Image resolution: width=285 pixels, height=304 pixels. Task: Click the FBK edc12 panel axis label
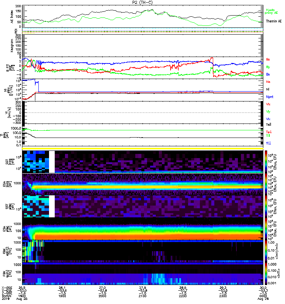coord(7,251)
